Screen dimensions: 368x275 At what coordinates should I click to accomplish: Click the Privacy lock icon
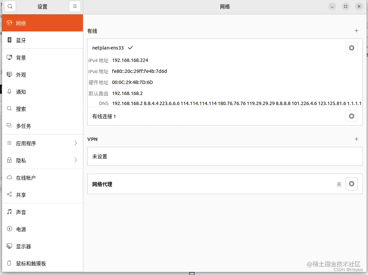[9, 160]
